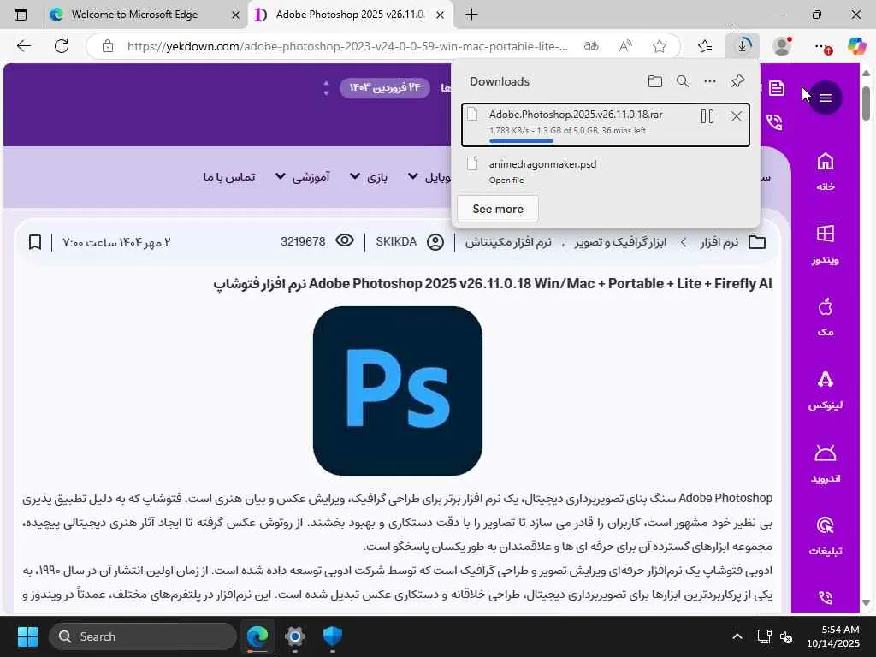Open تماس با ما contact page

(x=229, y=177)
